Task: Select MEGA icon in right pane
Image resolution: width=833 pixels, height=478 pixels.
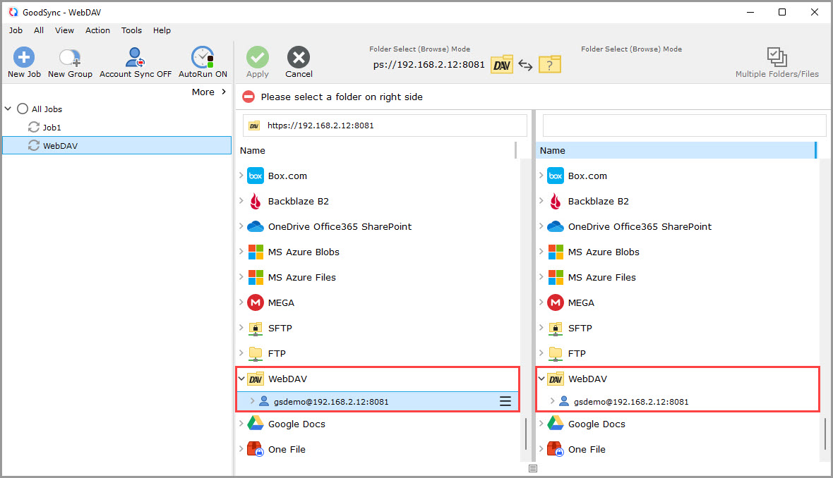Action: (556, 303)
